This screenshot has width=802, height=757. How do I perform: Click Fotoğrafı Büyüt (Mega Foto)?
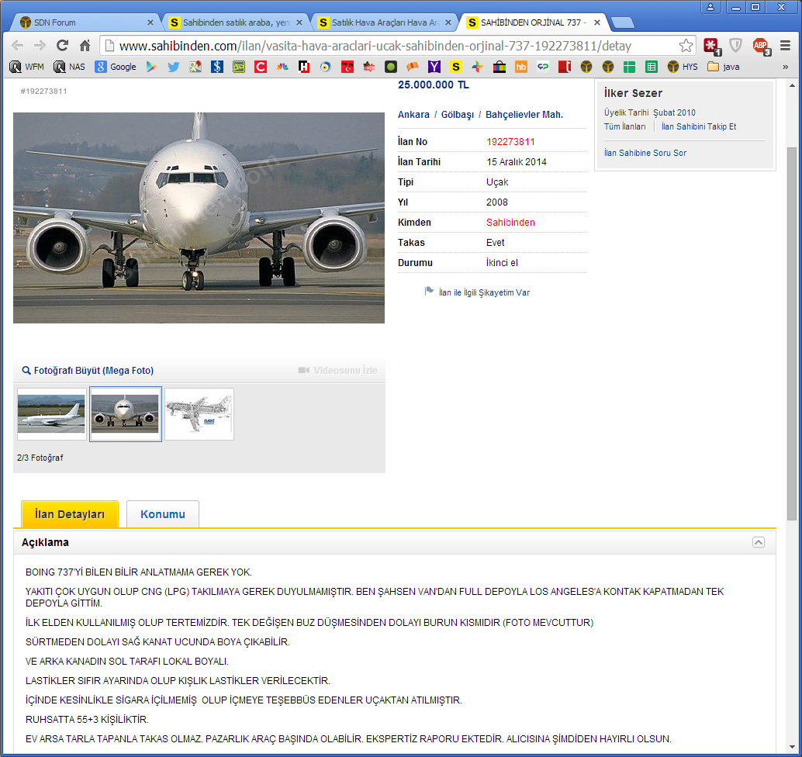[88, 370]
